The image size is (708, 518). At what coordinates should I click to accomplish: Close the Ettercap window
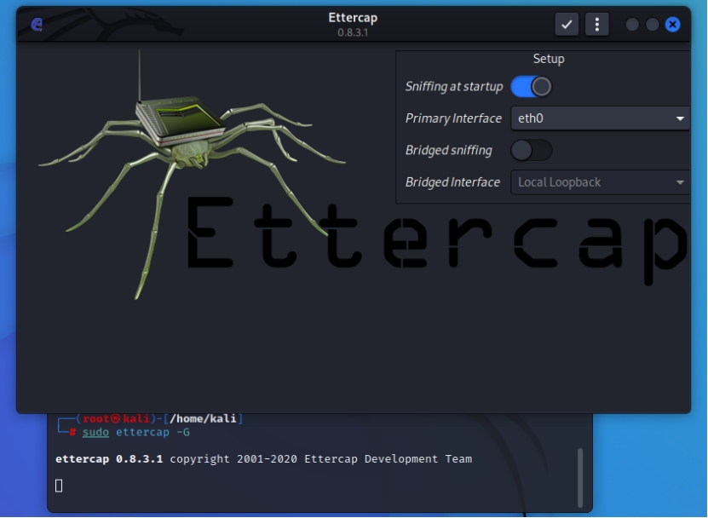673,24
